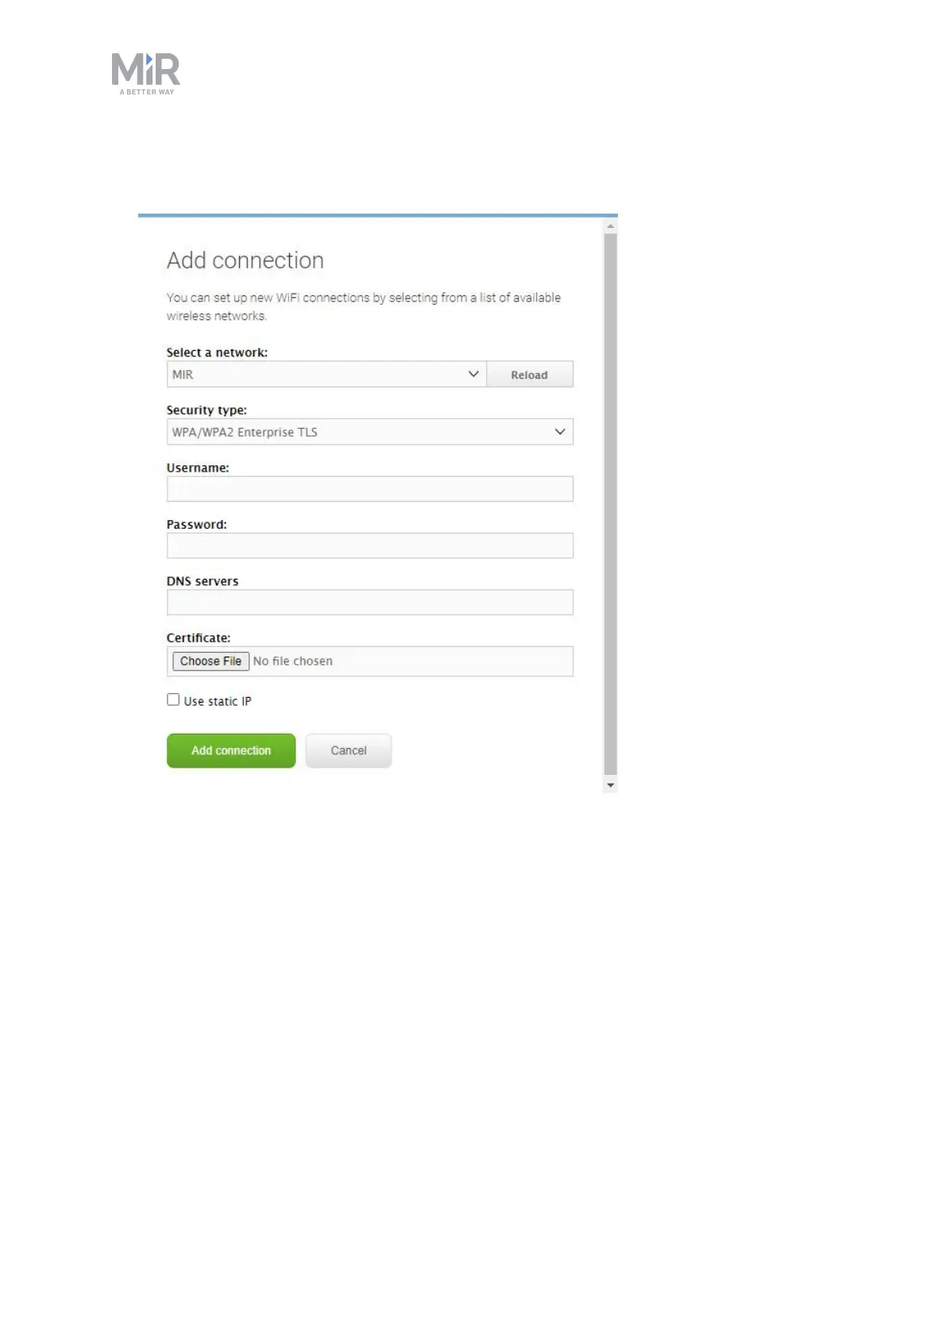
Task: Cancel the Add connection dialog
Action: pos(349,750)
